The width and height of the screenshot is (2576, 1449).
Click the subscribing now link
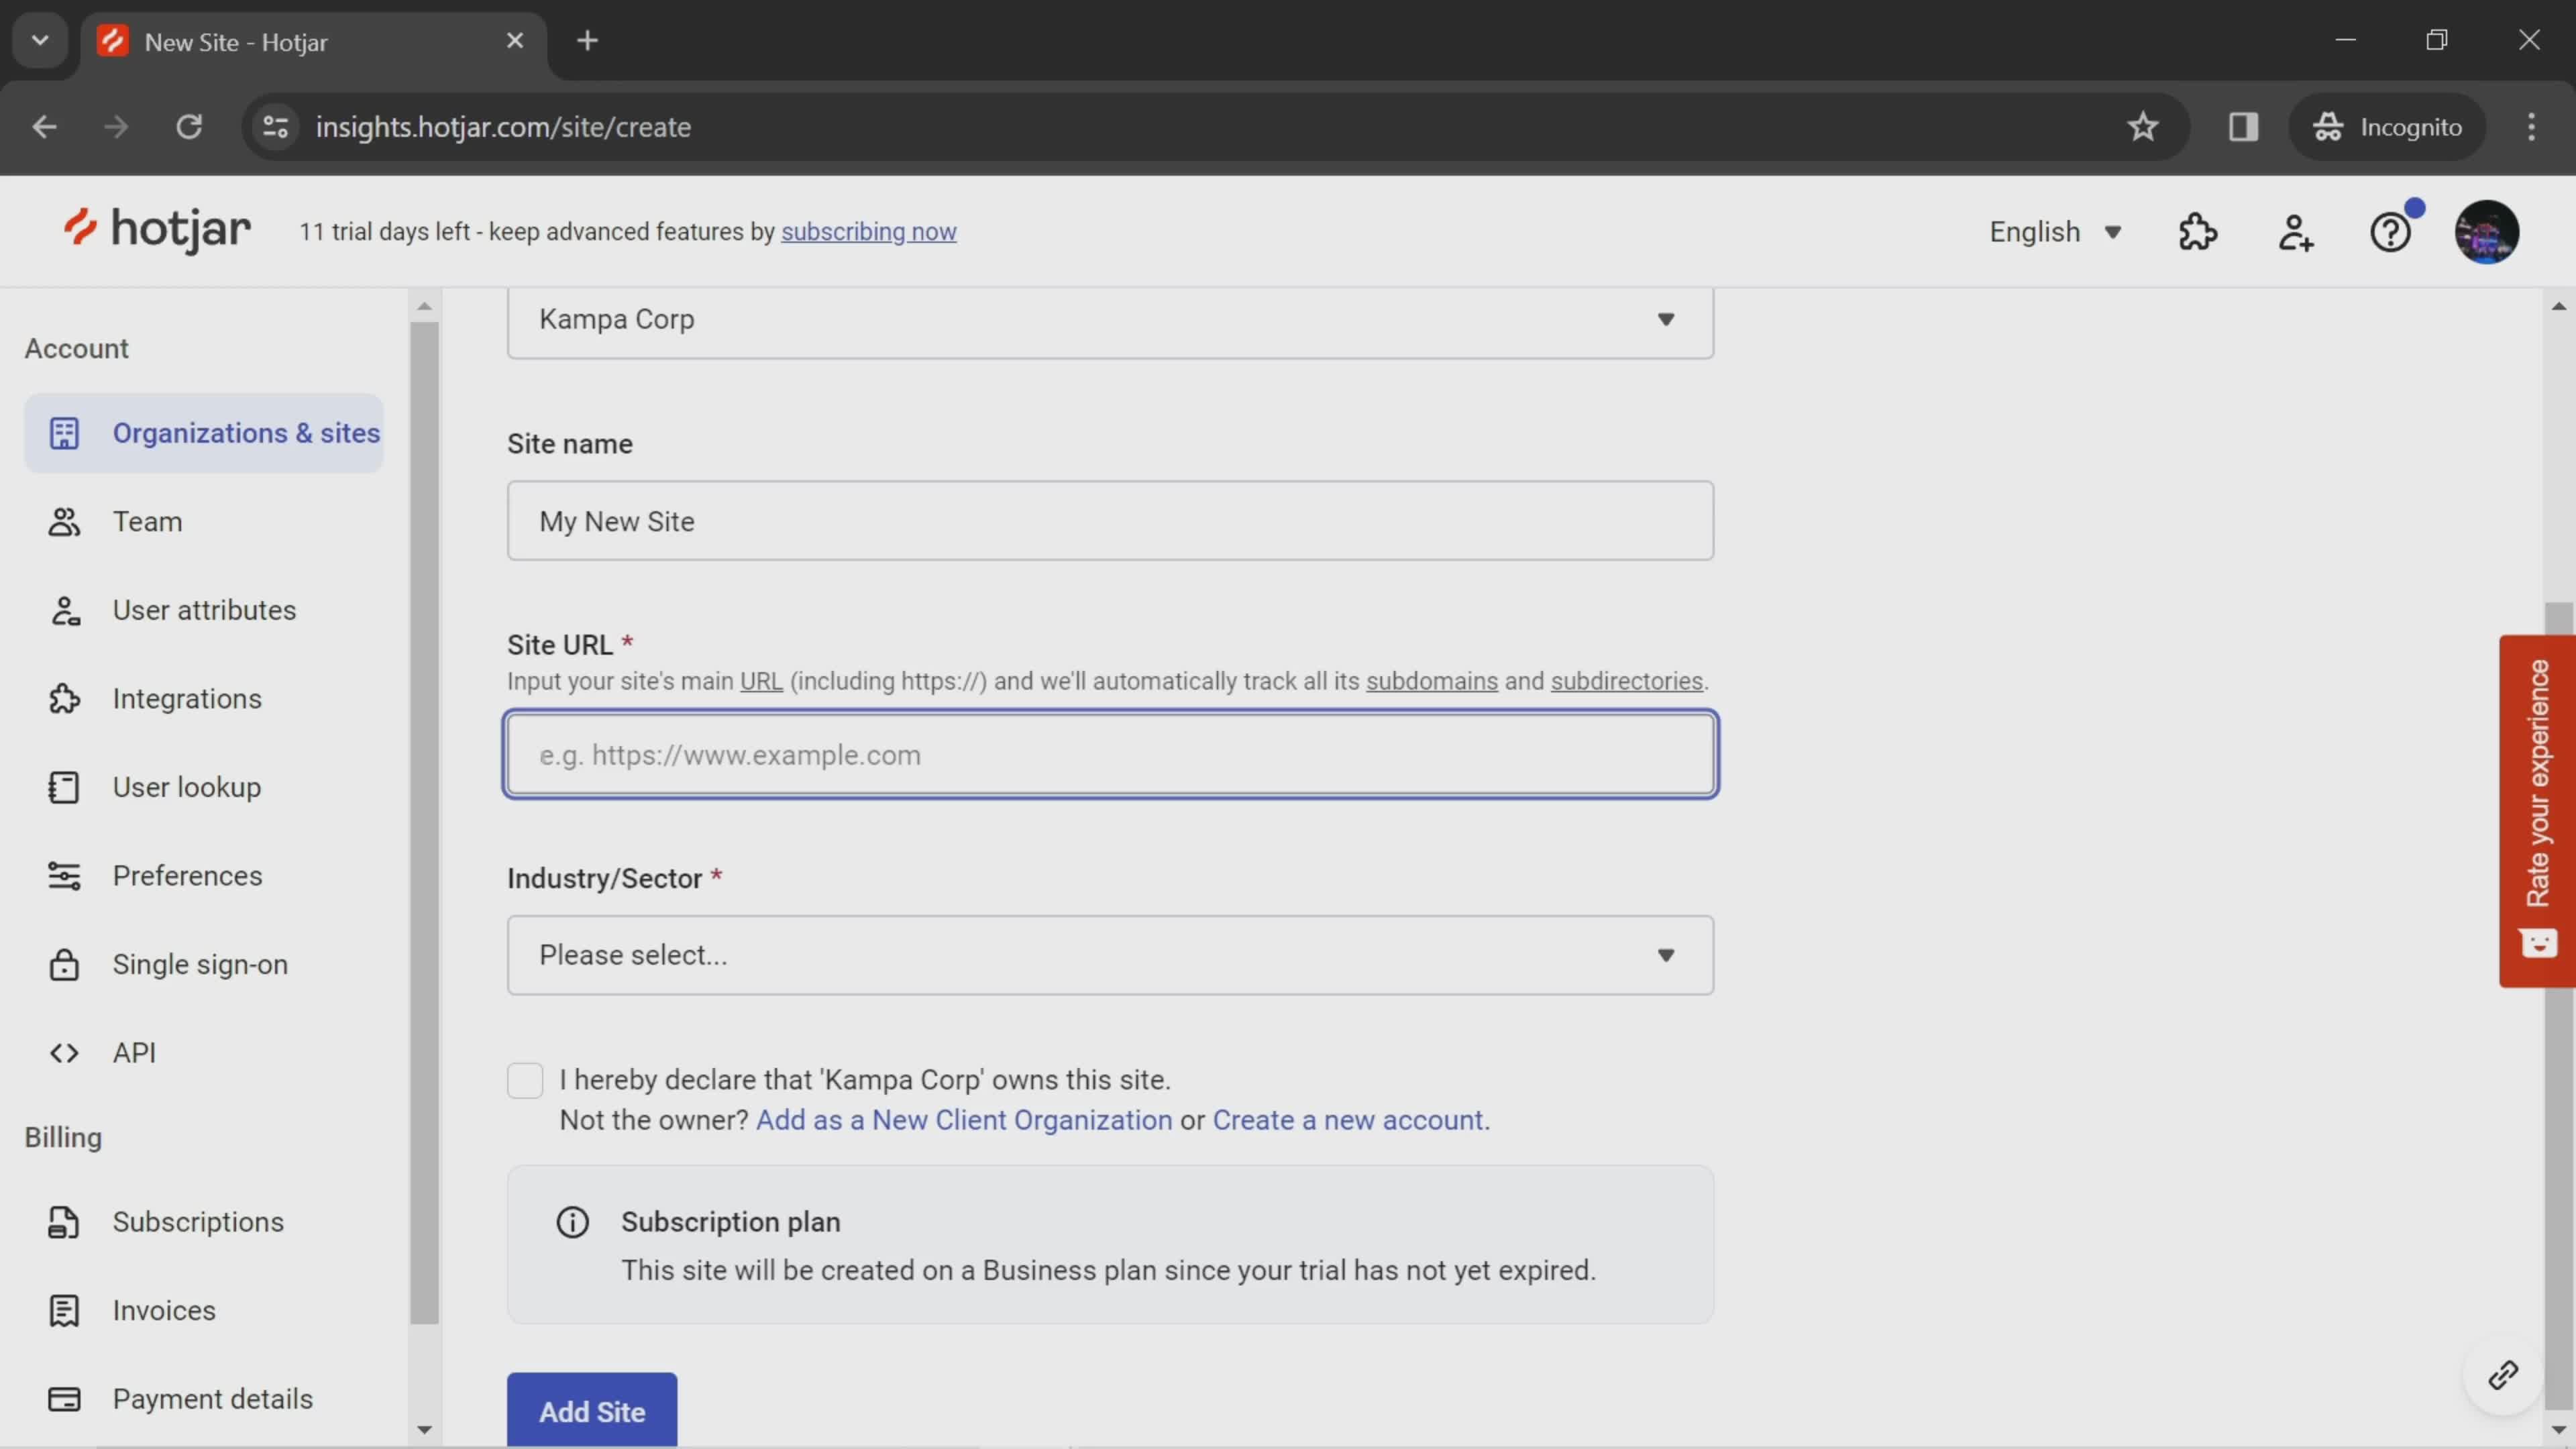tap(869, 230)
